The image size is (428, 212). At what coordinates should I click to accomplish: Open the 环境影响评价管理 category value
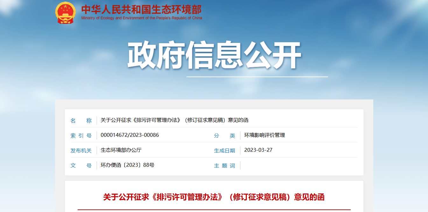(x=264, y=135)
